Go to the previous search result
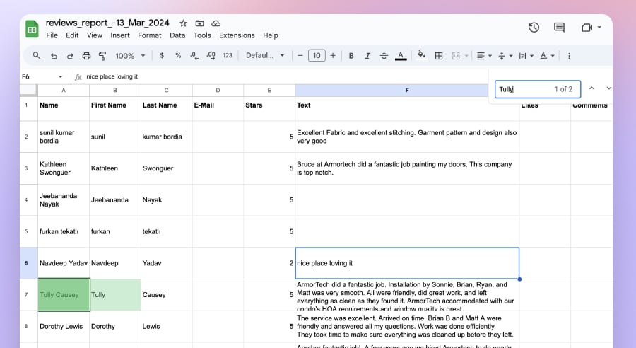 pyautogui.click(x=591, y=88)
